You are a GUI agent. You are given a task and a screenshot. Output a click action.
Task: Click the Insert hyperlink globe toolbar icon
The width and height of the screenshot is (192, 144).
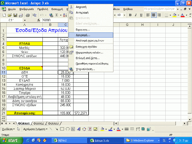(51, 15)
